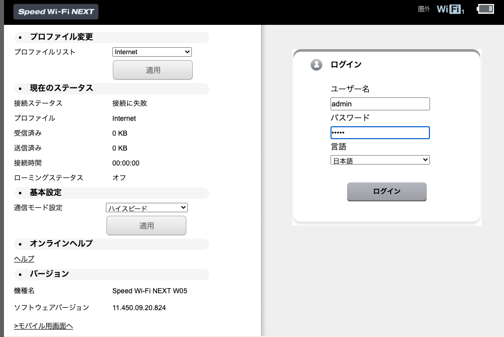Select the software version 11.450.09.20.824
This screenshot has height=337, width=504.
[x=139, y=308]
